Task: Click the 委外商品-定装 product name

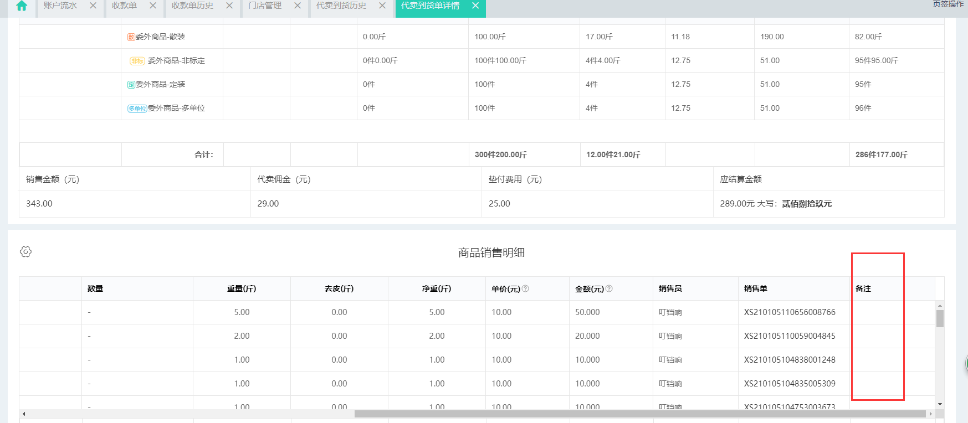Action: (161, 84)
